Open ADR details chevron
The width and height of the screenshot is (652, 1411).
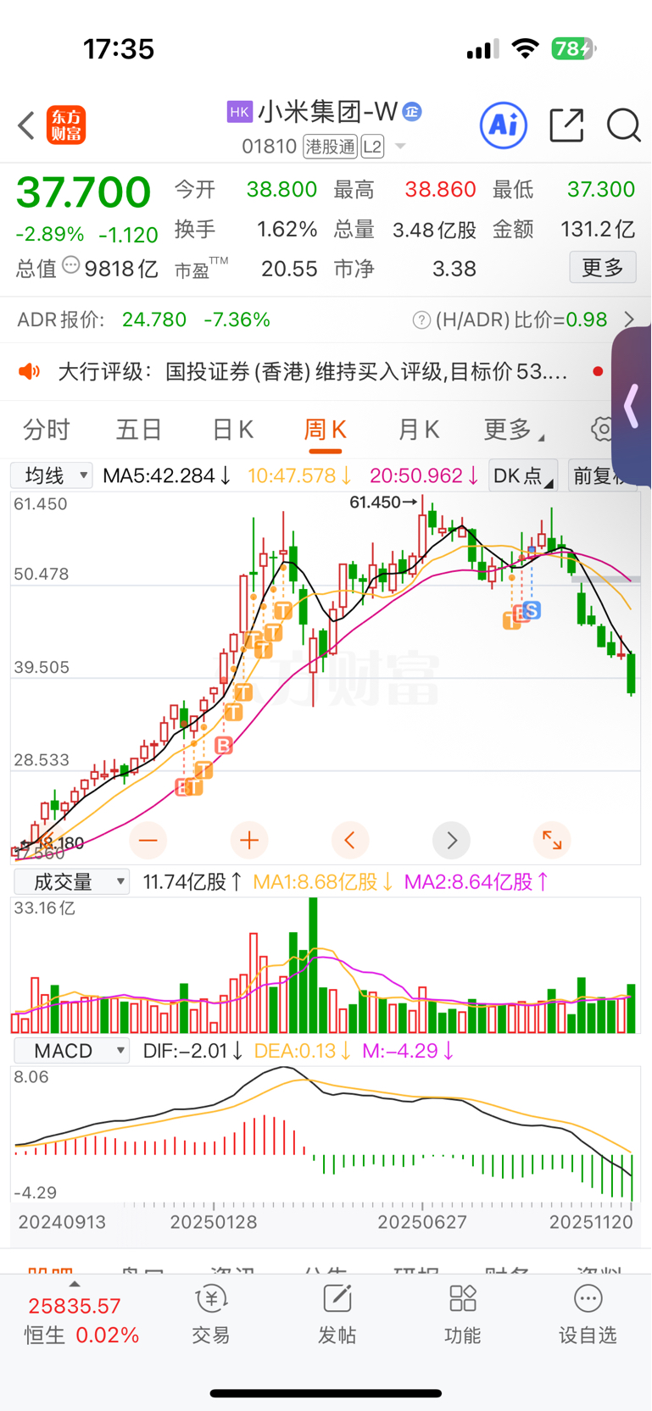tap(629, 319)
